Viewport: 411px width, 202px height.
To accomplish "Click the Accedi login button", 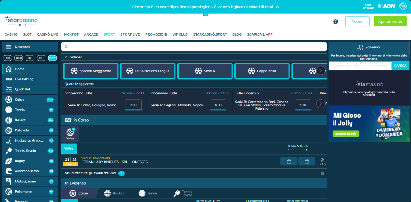I will pos(357,22).
